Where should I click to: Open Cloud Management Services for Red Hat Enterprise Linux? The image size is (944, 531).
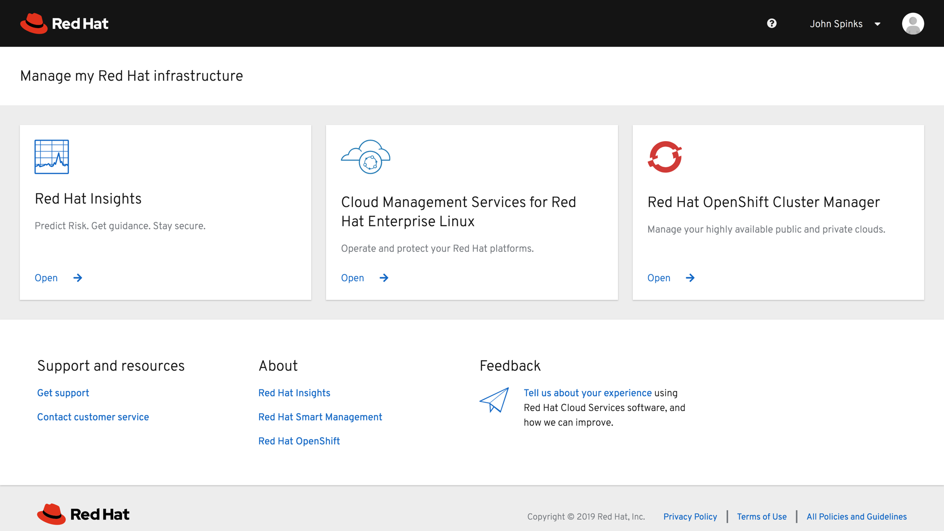coord(353,278)
